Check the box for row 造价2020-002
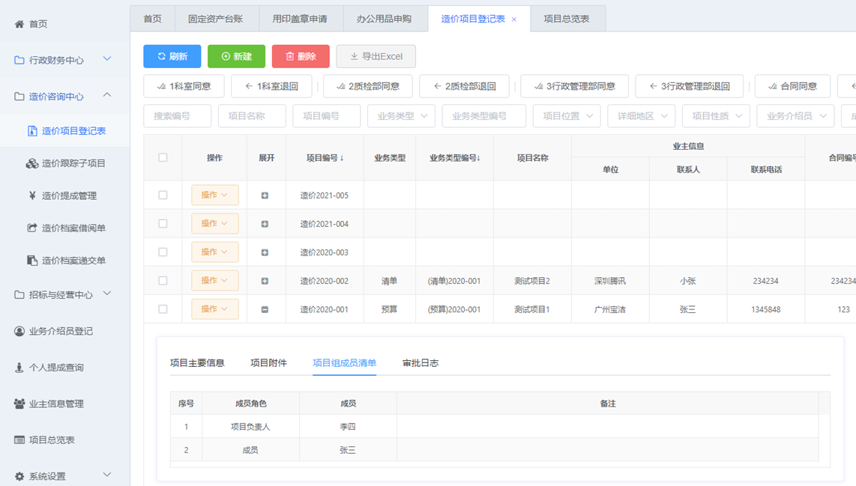 tap(163, 280)
